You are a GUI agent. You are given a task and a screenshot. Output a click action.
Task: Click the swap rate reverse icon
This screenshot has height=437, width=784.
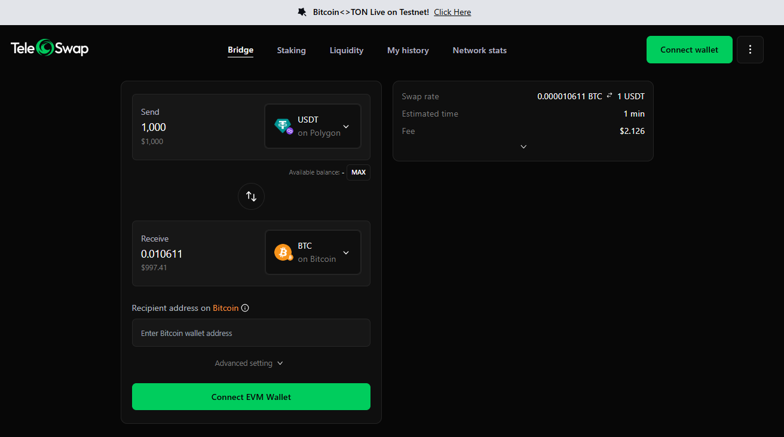pos(609,96)
